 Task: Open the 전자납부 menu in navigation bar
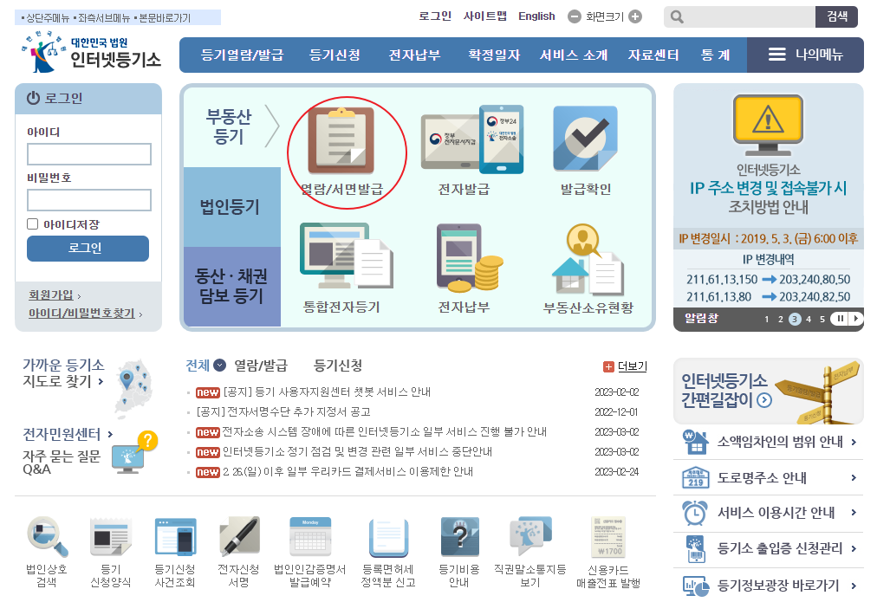[414, 55]
